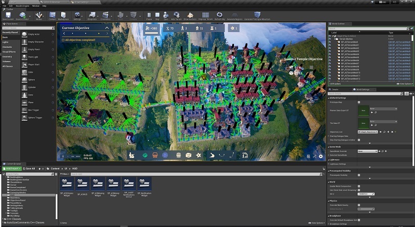Click the star icon in game HUD bar
The height and width of the screenshot is (227, 415).
(x=199, y=155)
